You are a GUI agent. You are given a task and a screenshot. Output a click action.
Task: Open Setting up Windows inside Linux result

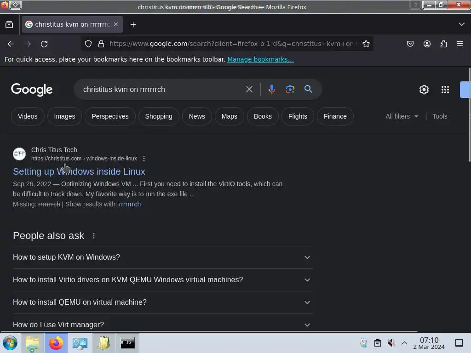[79, 171]
